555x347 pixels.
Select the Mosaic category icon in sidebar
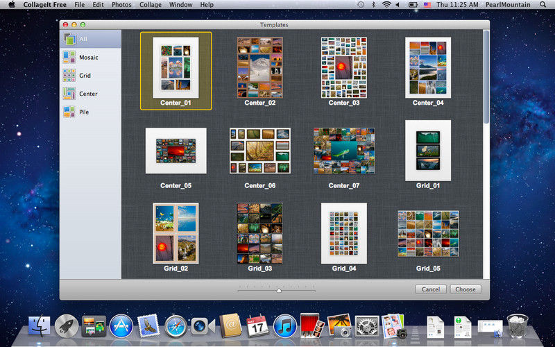tap(69, 58)
